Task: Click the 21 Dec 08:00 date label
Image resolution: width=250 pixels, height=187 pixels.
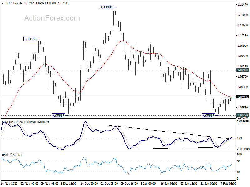Action: (x=109, y=184)
